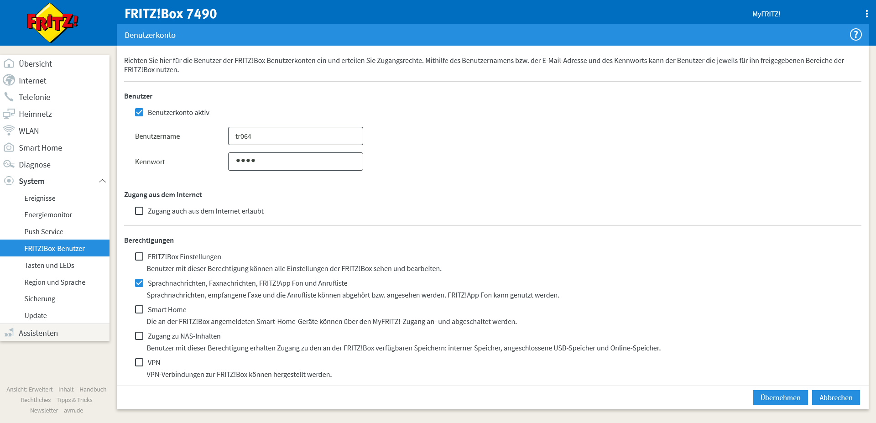Select Tasten und LEDs submenu item
The image size is (876, 423).
coord(55,265)
